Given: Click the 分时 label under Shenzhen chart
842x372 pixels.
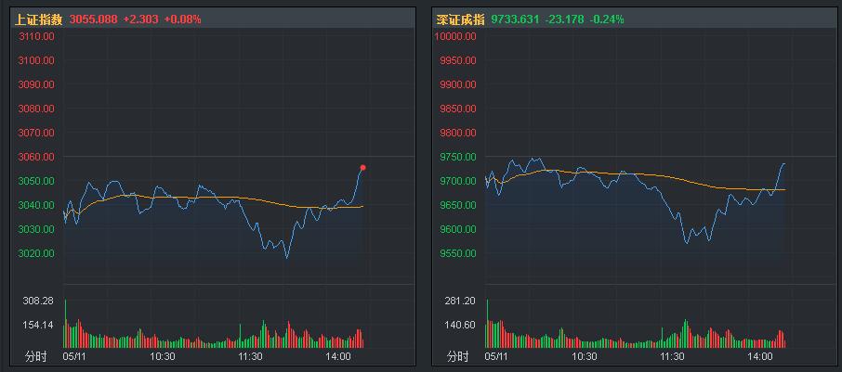Looking at the screenshot, I should pos(458,356).
